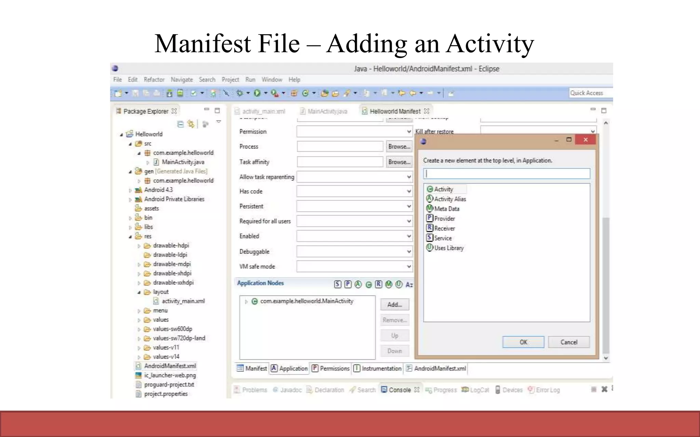Switch to the AndroidManifest.xml source tab
This screenshot has width=700, height=437.
point(436,368)
